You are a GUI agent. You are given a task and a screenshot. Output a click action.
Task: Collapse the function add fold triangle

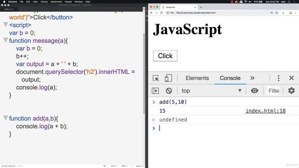point(6,118)
